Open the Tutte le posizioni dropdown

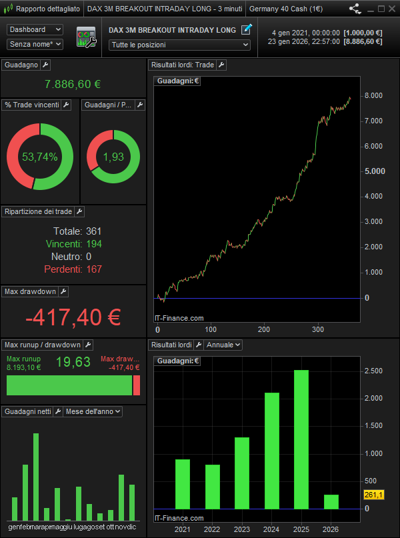(180, 45)
